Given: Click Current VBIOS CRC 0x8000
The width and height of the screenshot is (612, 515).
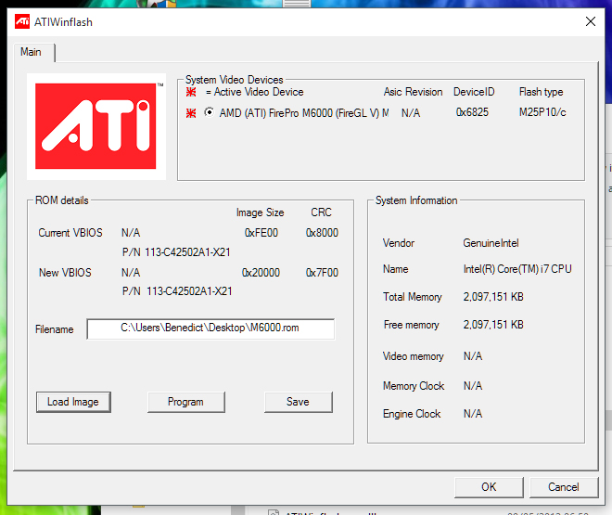Looking at the screenshot, I should (x=322, y=233).
